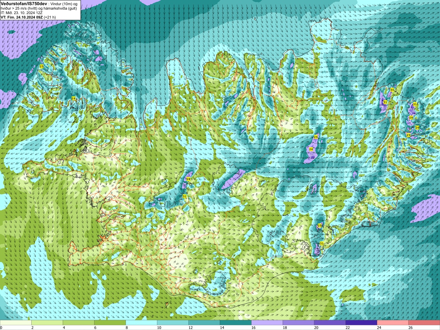Select the 14–16 m/s dark teal legend swatch
Image resolution: width=440 pixels, height=330 pixels.
coord(236,323)
